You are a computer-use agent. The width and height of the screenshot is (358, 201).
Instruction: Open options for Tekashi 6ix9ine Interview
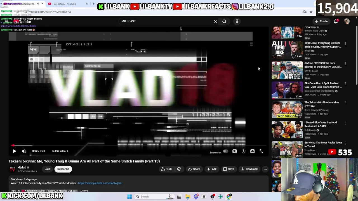point(345,103)
